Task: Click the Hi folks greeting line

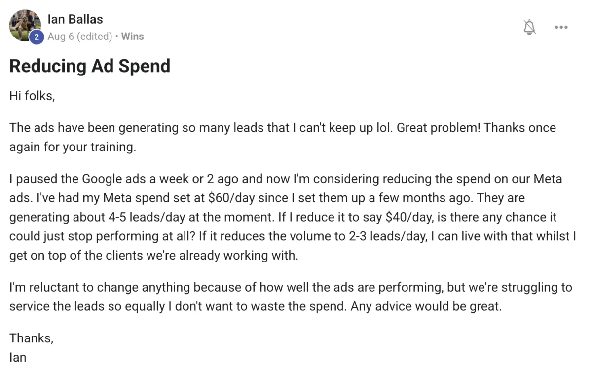Action: 32,96
